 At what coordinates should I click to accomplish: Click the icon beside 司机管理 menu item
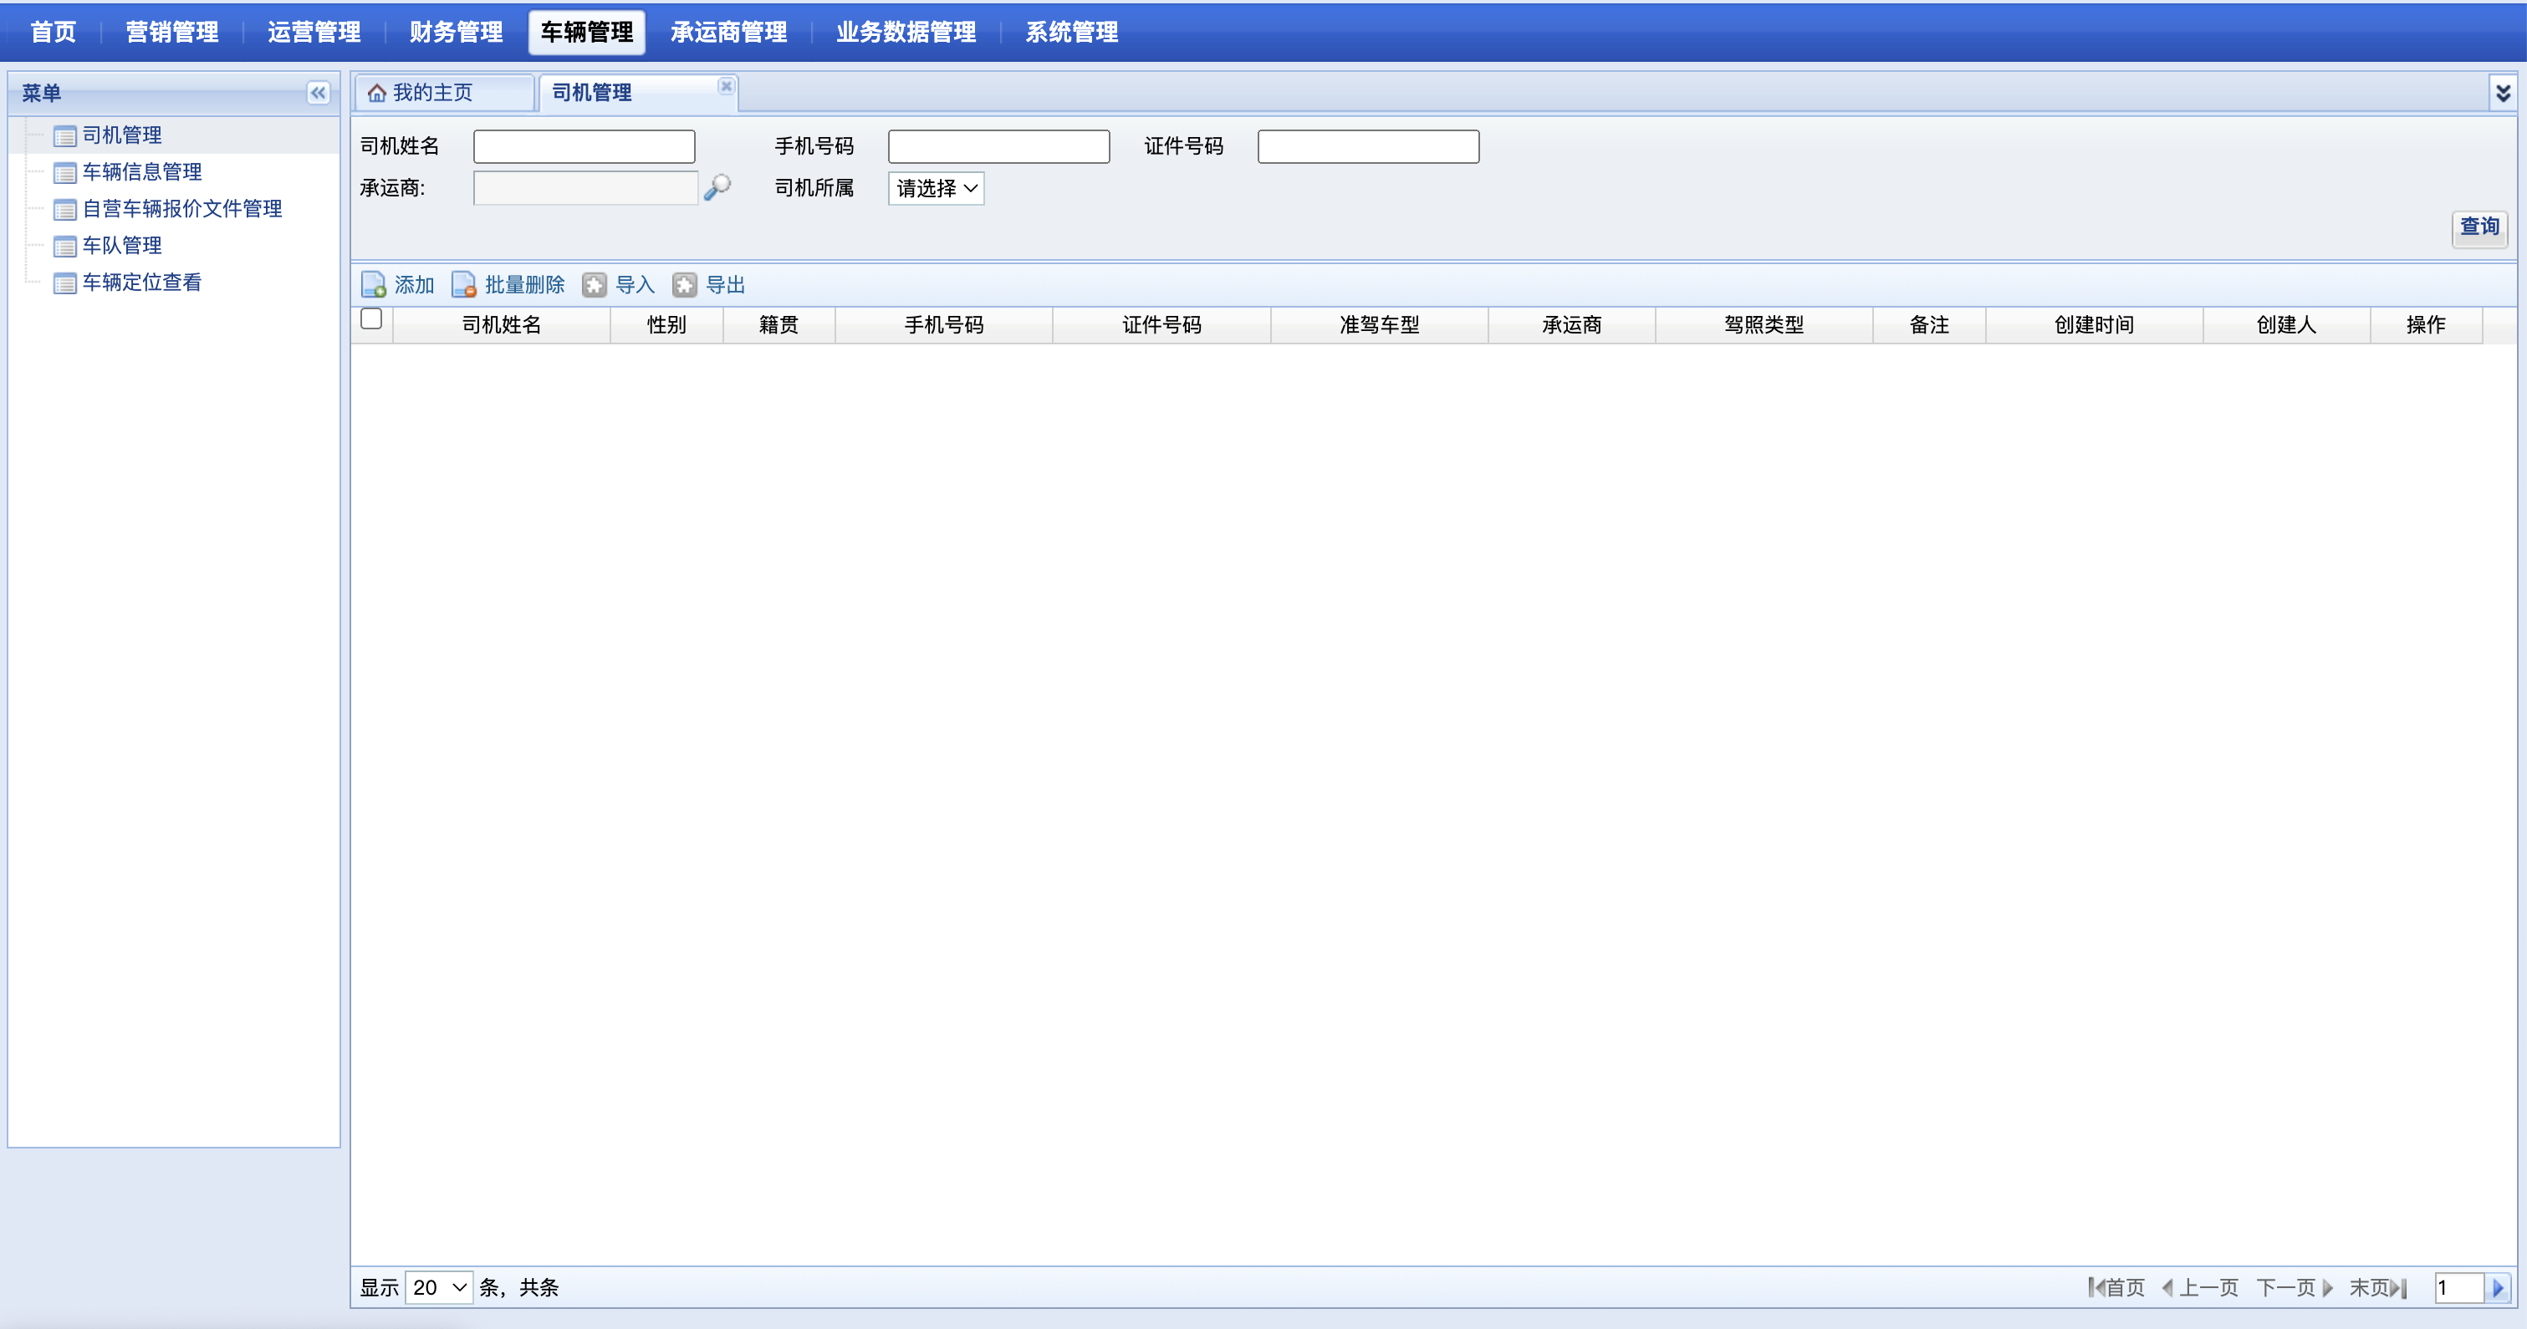64,136
